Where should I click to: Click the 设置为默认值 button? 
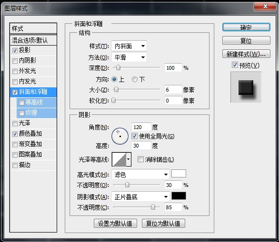(x=115, y=223)
